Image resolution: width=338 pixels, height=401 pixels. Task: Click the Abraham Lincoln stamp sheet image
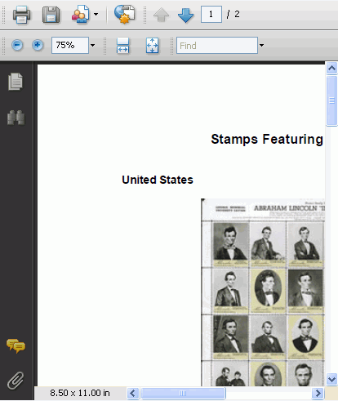pos(263,292)
